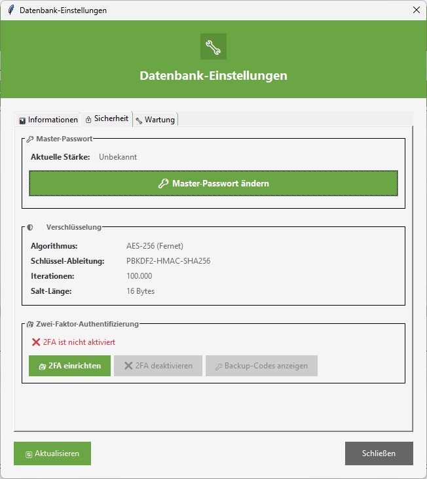Viewport: 427px width, 479px height.
Task: Click the feather app icon in title bar
Action: pyautogui.click(x=11, y=10)
